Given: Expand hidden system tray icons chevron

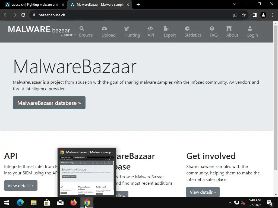Looking at the screenshot, I should tap(230, 203).
